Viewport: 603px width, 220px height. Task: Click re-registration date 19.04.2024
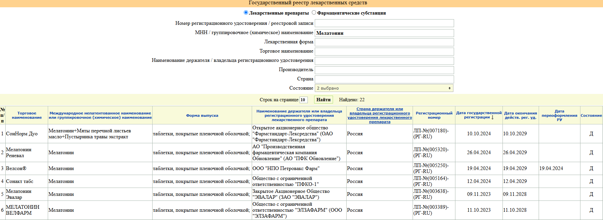coord(551,168)
